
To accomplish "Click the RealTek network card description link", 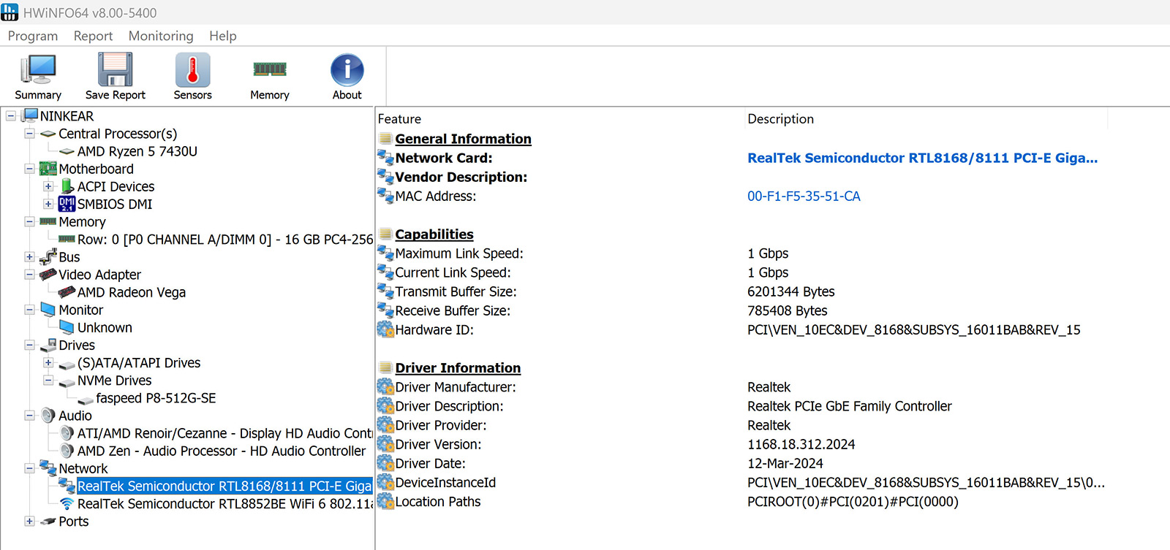I will pyautogui.click(x=922, y=158).
